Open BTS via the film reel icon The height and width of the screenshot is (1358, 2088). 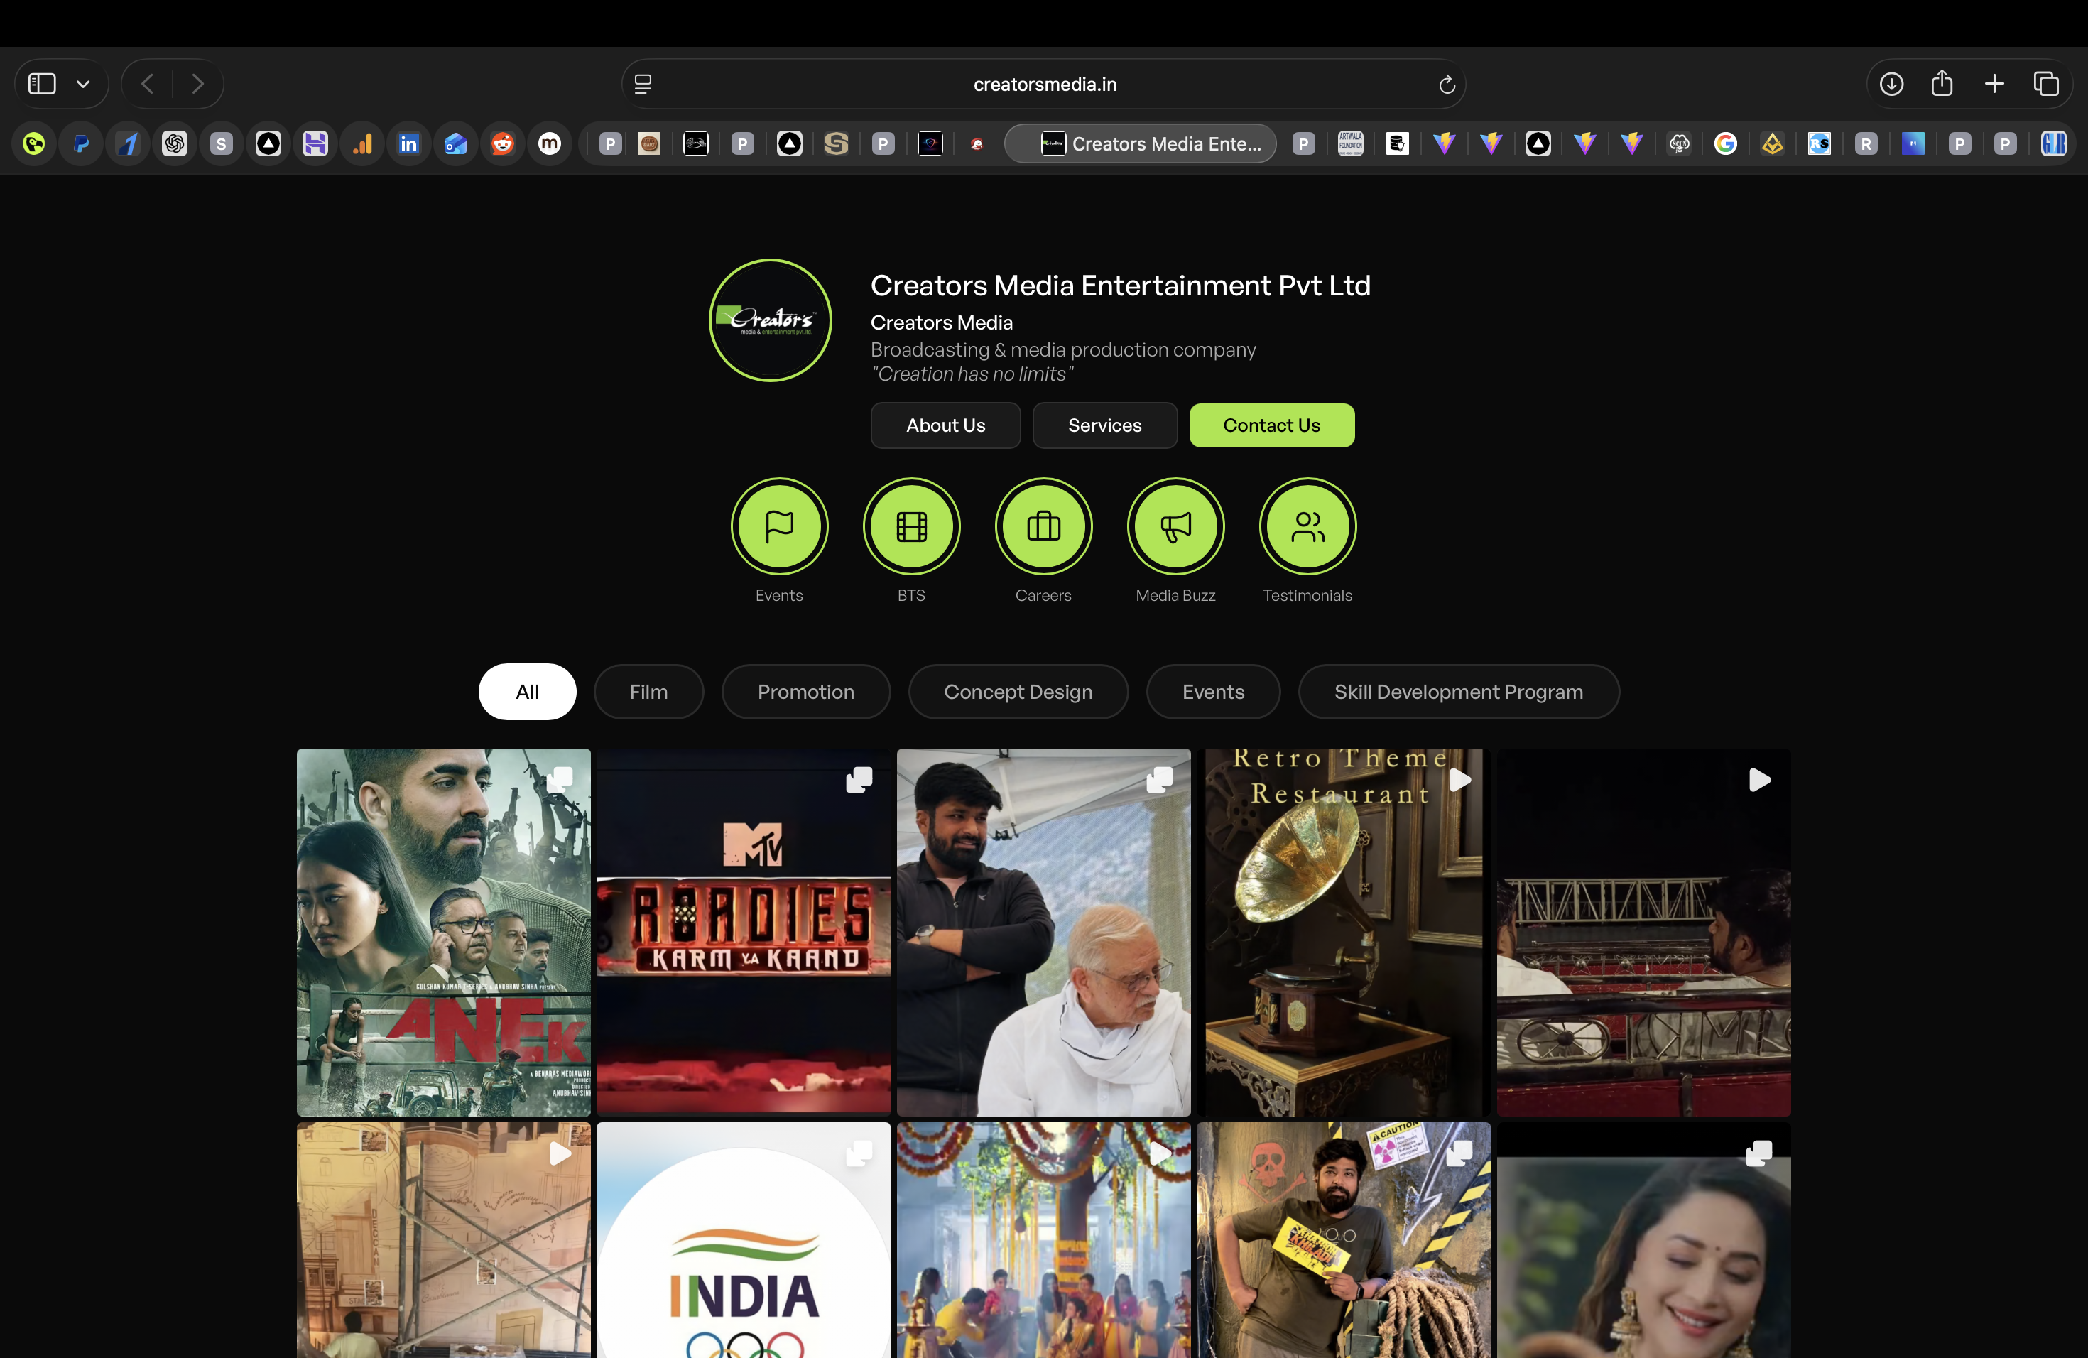tap(911, 526)
